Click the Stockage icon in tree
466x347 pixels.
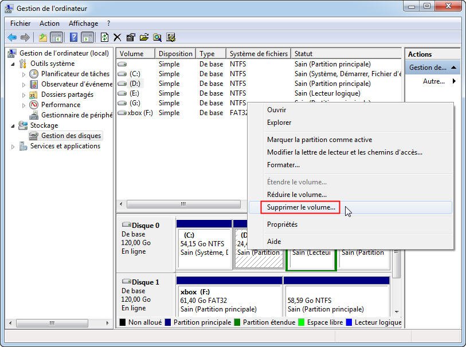[23, 125]
